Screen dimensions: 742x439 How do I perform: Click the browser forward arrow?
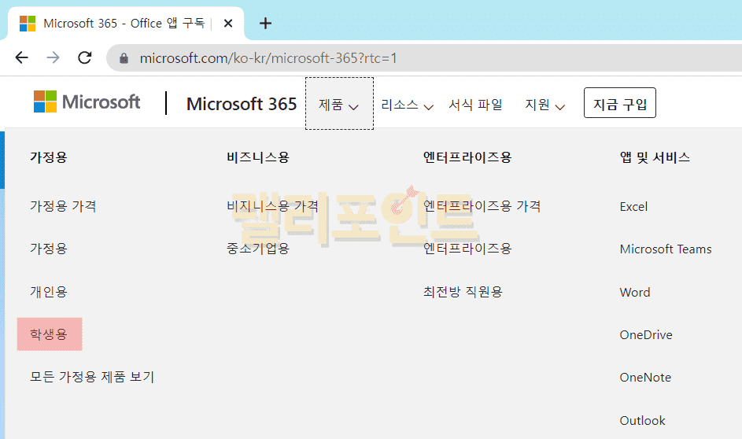click(x=53, y=57)
